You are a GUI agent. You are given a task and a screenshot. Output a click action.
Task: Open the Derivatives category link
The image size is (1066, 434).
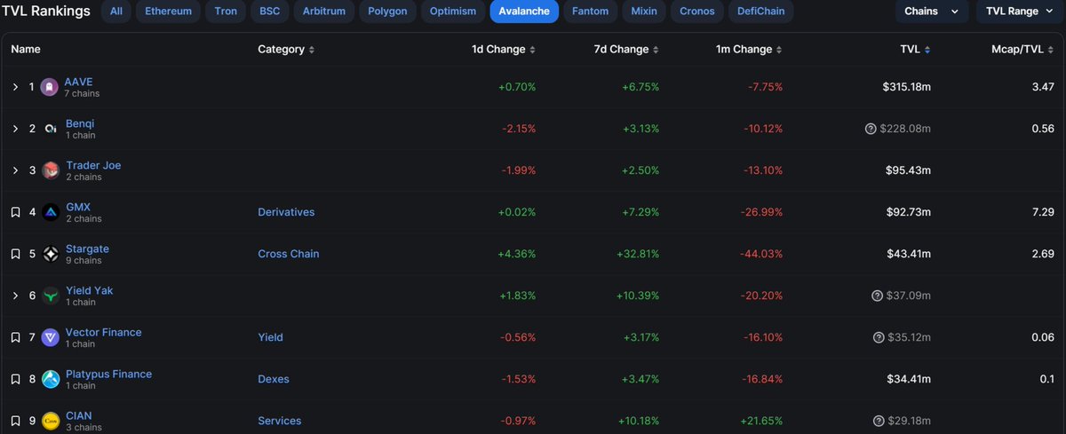[286, 212]
